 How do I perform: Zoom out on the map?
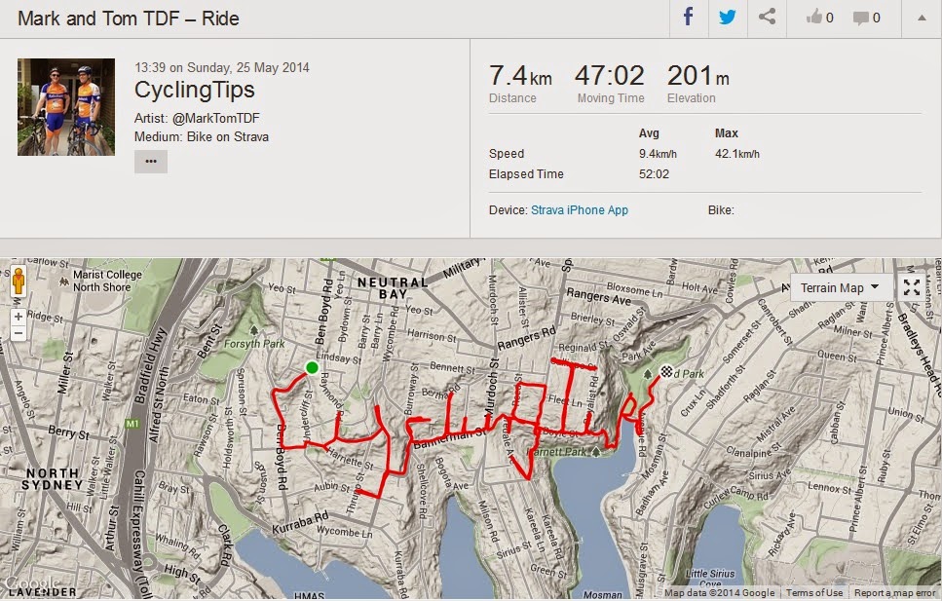(x=18, y=333)
